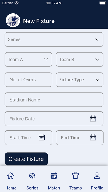Tap the Profile person icon

pyautogui.click(x=97, y=176)
